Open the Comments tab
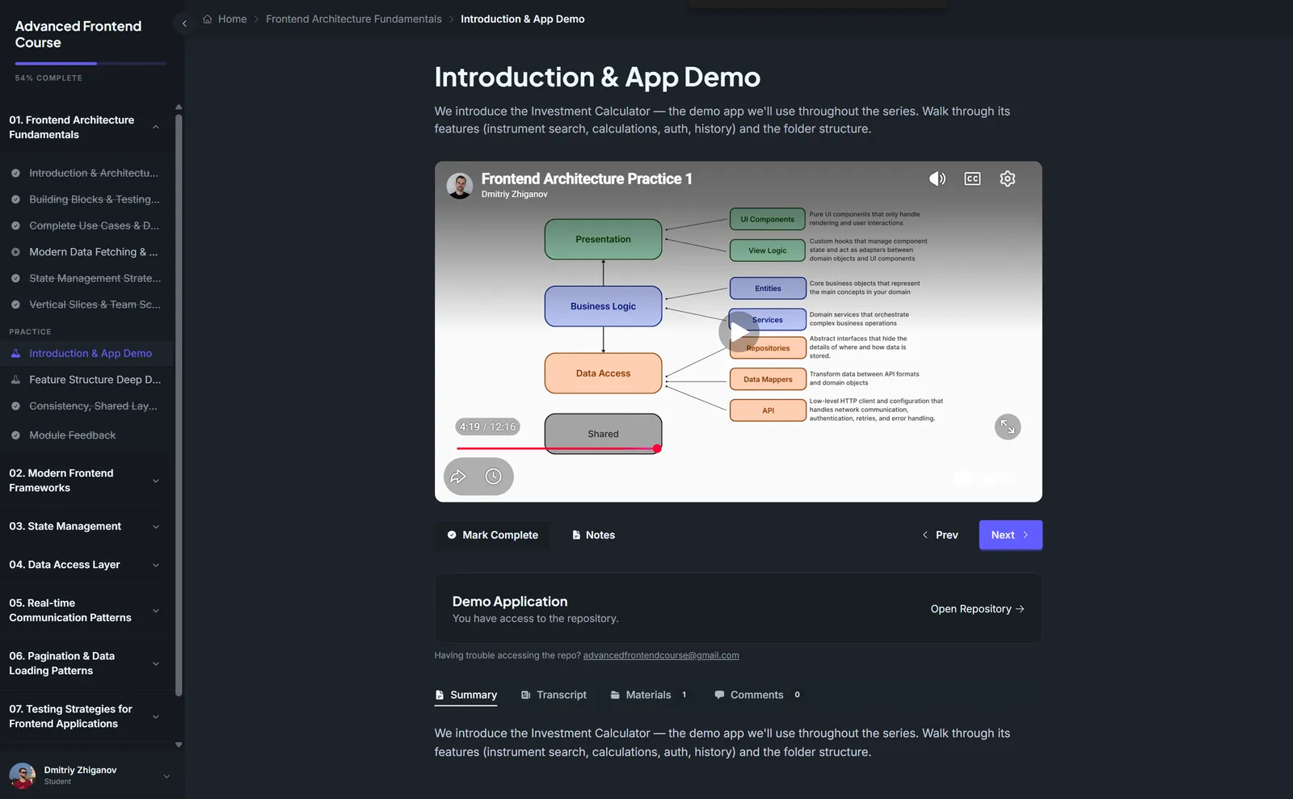Image resolution: width=1293 pixels, height=799 pixels. (757, 695)
